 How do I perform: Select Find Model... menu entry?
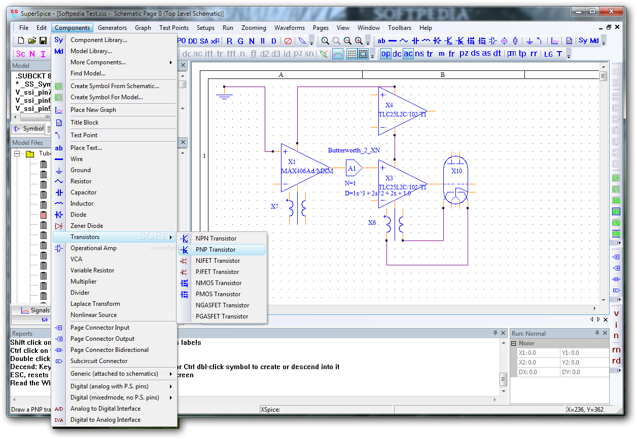coord(115,73)
